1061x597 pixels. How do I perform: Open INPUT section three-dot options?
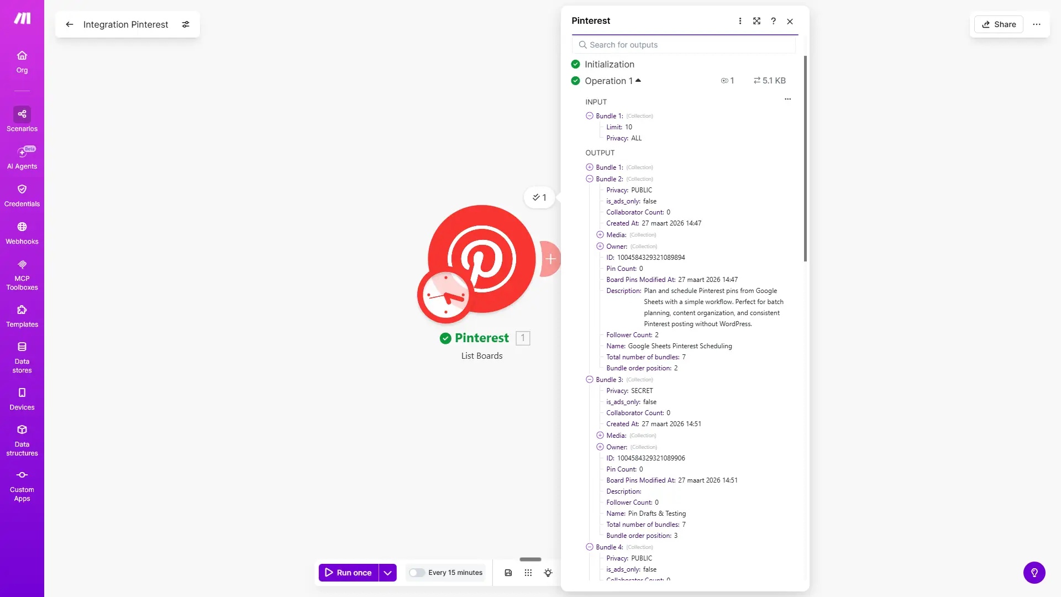(x=787, y=99)
